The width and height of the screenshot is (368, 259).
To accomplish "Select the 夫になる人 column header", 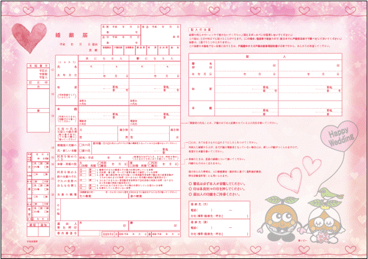I will pos(103,58).
